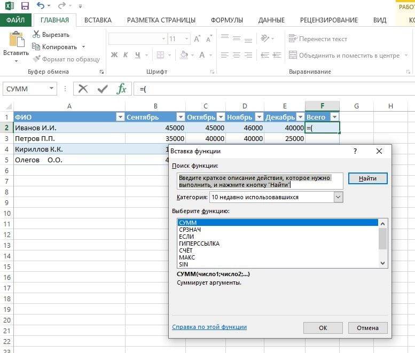Image resolution: width=415 pixels, height=353 pixels.
Task: Open Октябрь column filter dropdown
Action: [221, 117]
